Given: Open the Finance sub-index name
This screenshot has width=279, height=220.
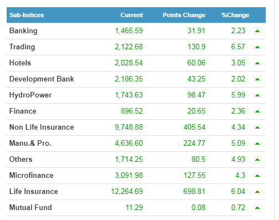Looking at the screenshot, I should 23,111.
